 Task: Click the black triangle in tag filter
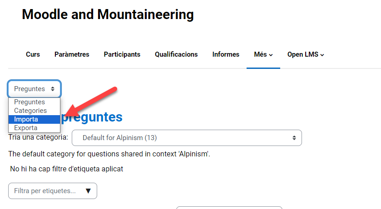(88, 191)
